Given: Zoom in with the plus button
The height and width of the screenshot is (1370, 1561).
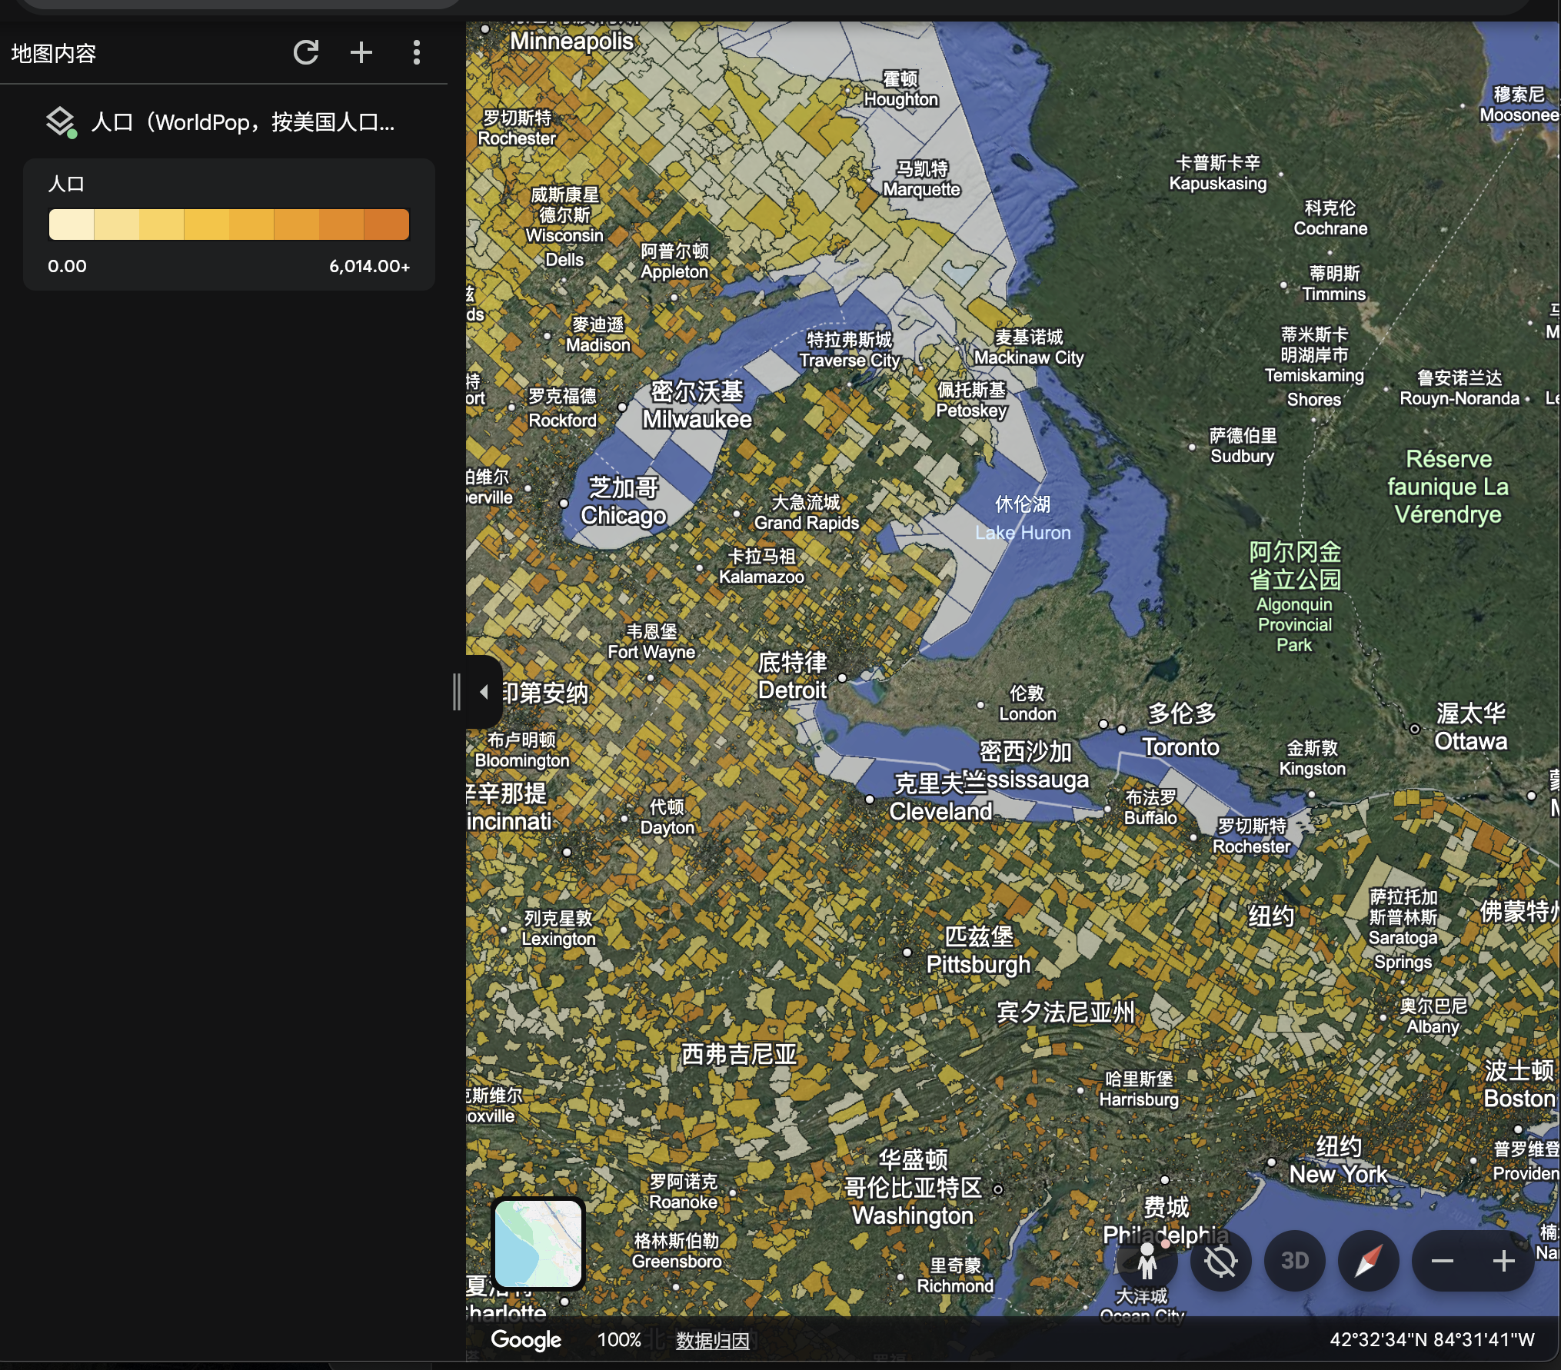Looking at the screenshot, I should (x=1503, y=1261).
